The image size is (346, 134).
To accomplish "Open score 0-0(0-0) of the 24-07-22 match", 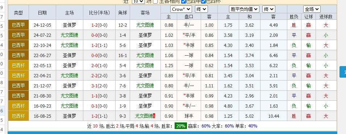I will [99, 35].
